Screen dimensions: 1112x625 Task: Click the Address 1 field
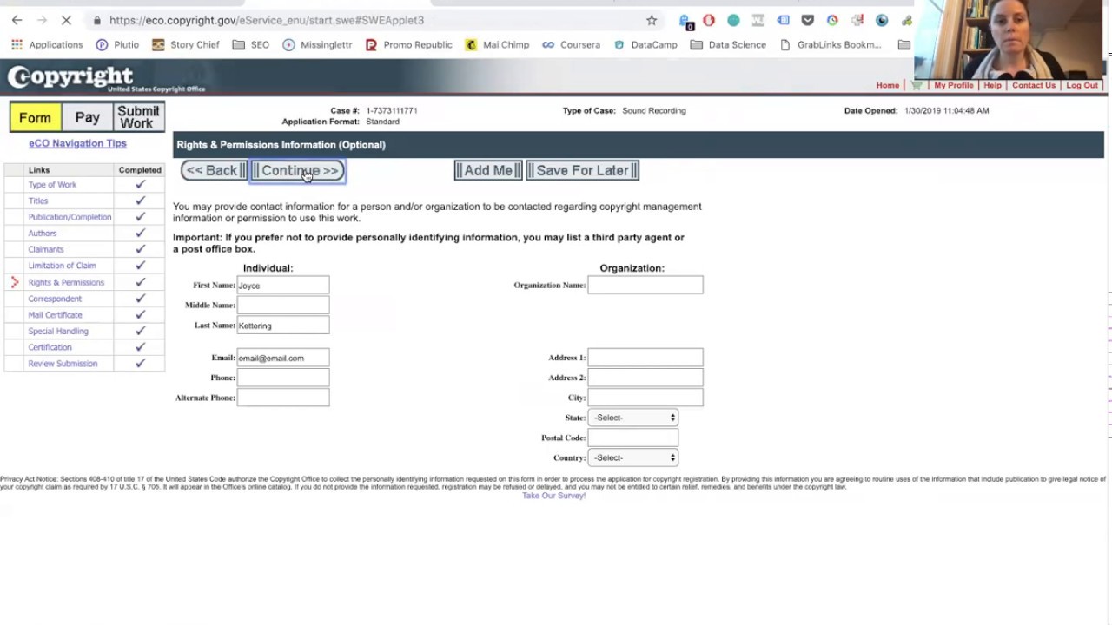[645, 358]
